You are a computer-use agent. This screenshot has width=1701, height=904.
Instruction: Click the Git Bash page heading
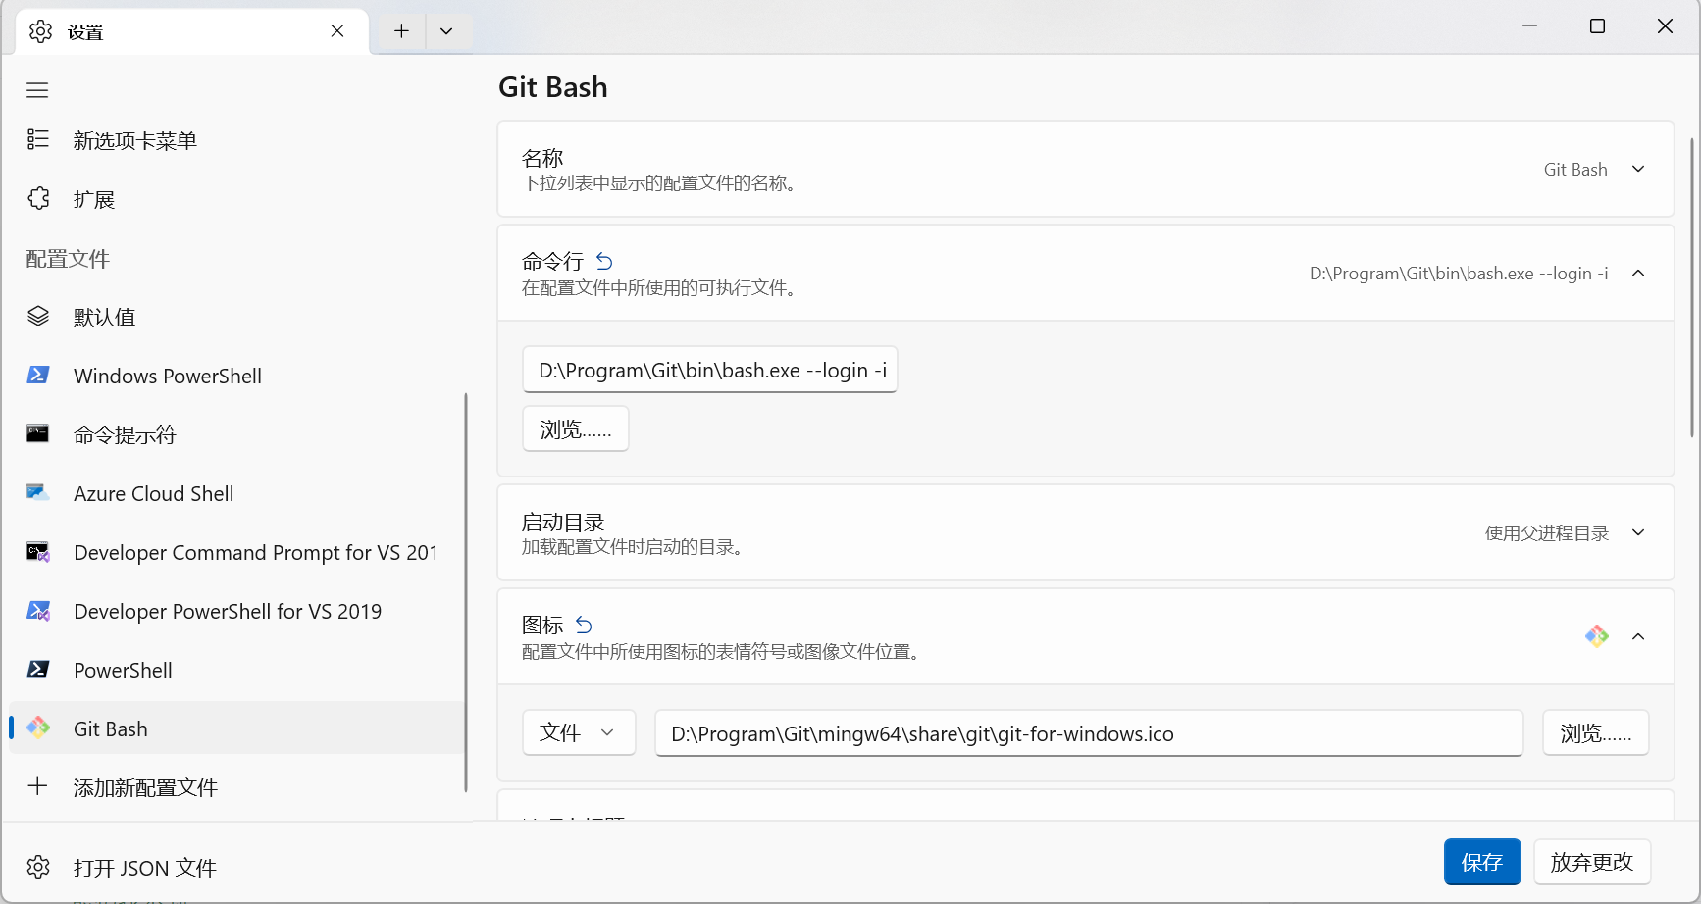(553, 87)
